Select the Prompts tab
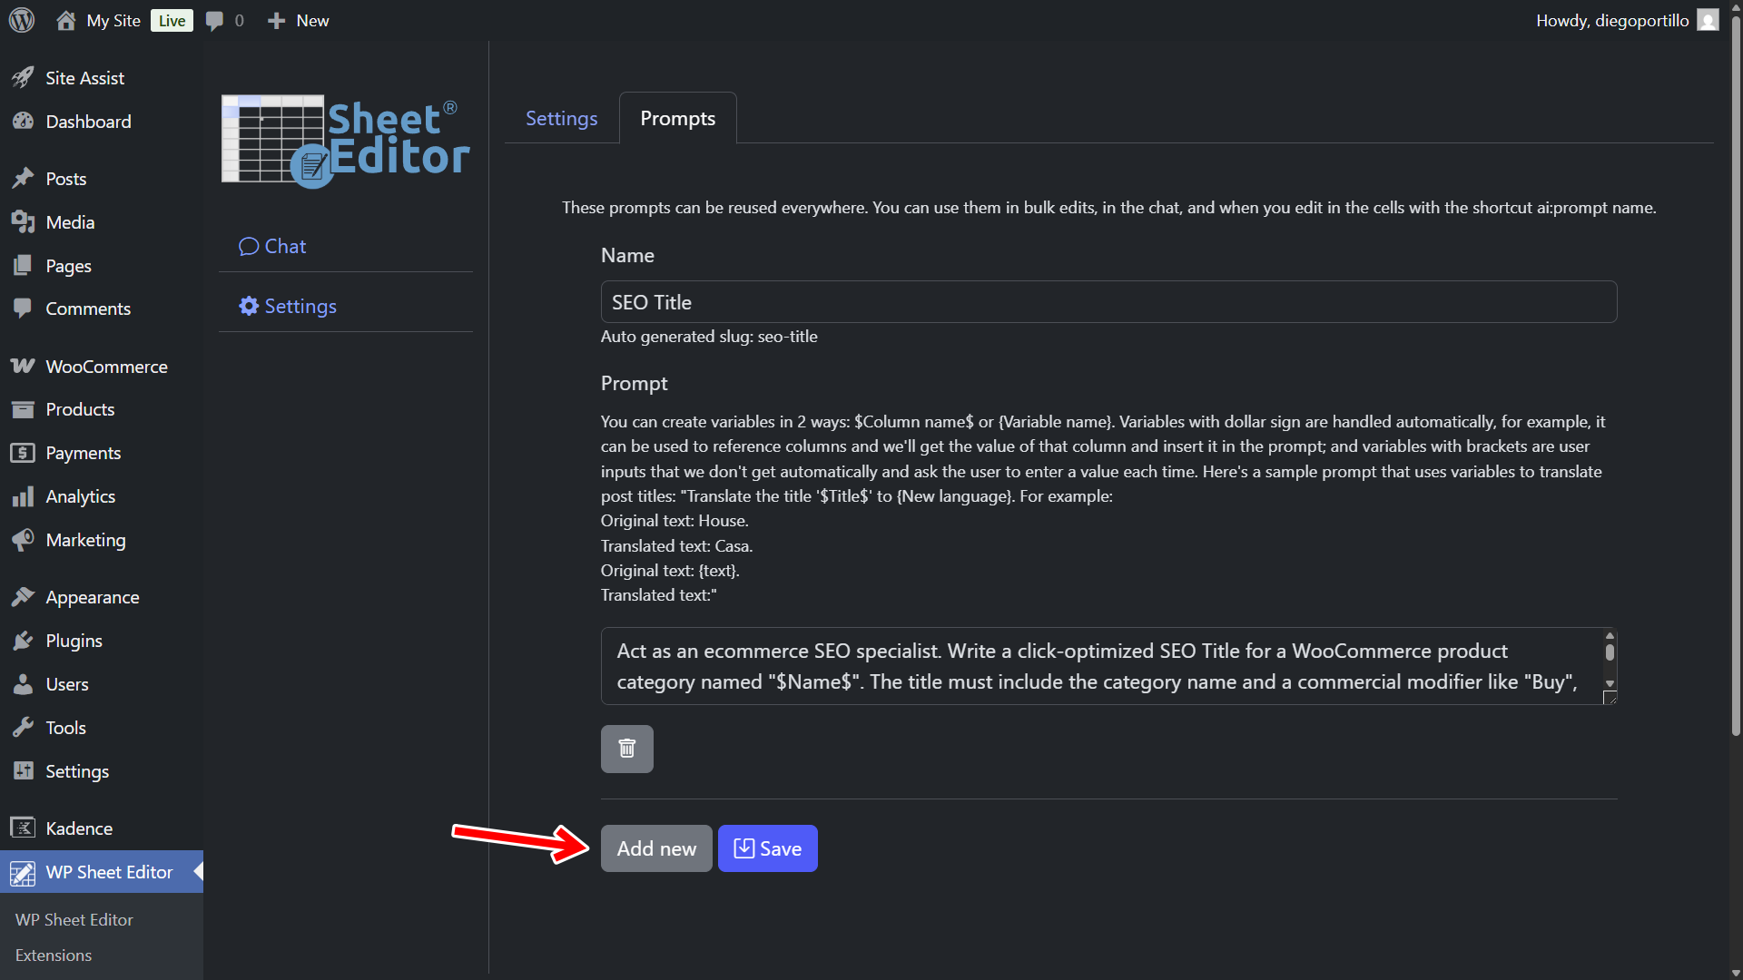 677,118
